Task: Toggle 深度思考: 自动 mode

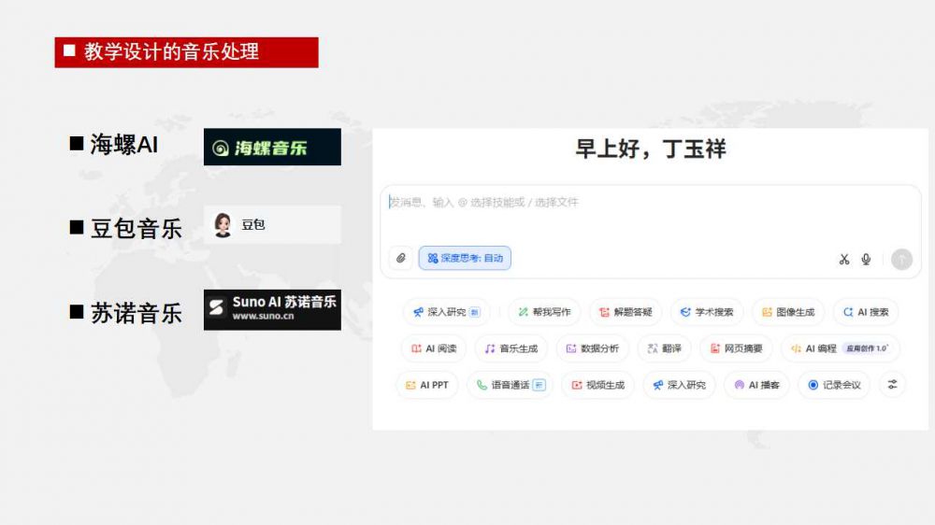Action: pos(465,259)
